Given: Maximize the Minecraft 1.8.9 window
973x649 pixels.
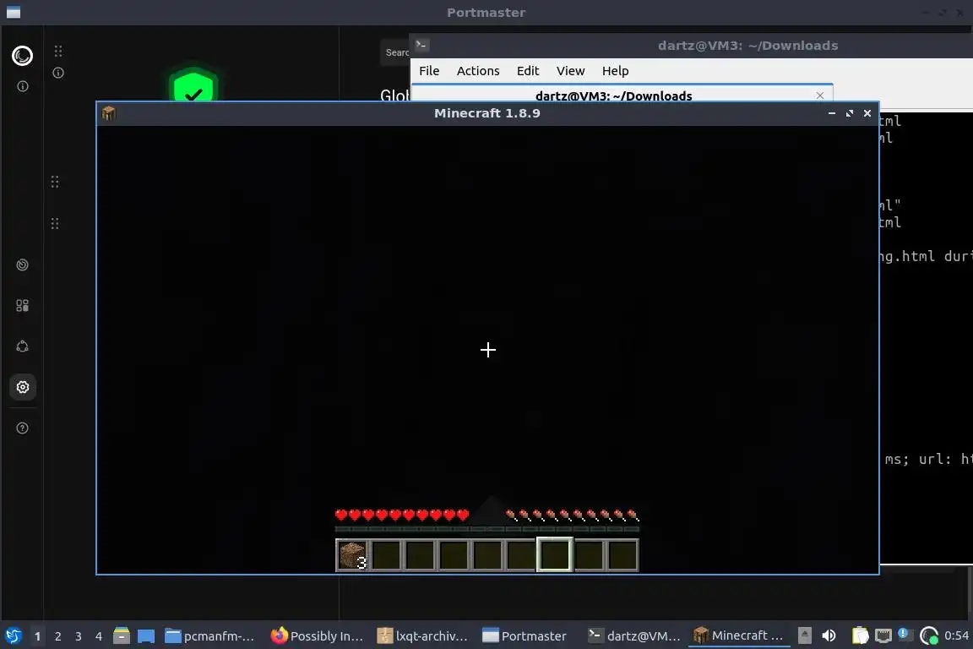Looking at the screenshot, I should (850, 113).
